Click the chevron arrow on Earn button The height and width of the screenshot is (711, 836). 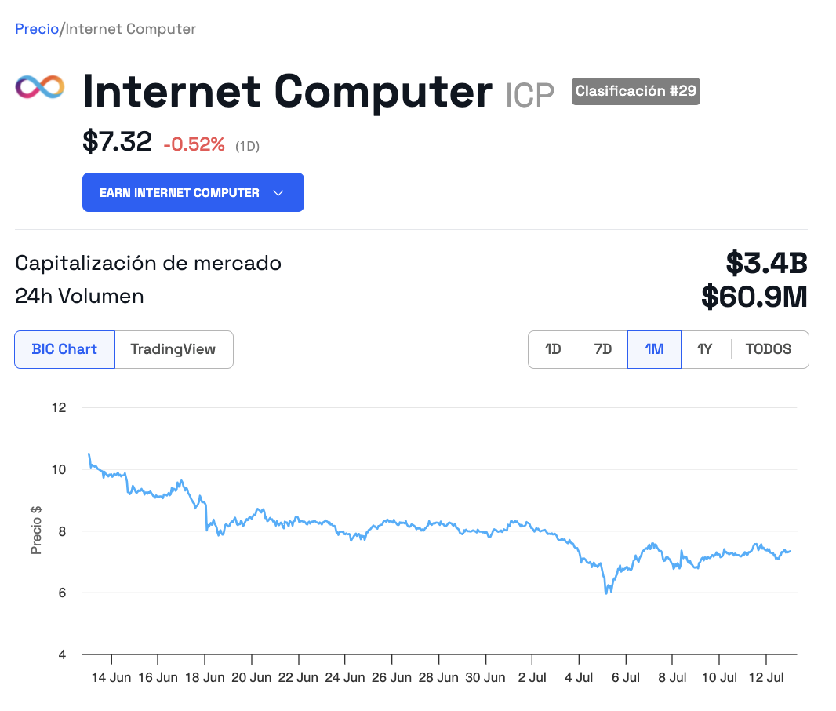point(278,193)
